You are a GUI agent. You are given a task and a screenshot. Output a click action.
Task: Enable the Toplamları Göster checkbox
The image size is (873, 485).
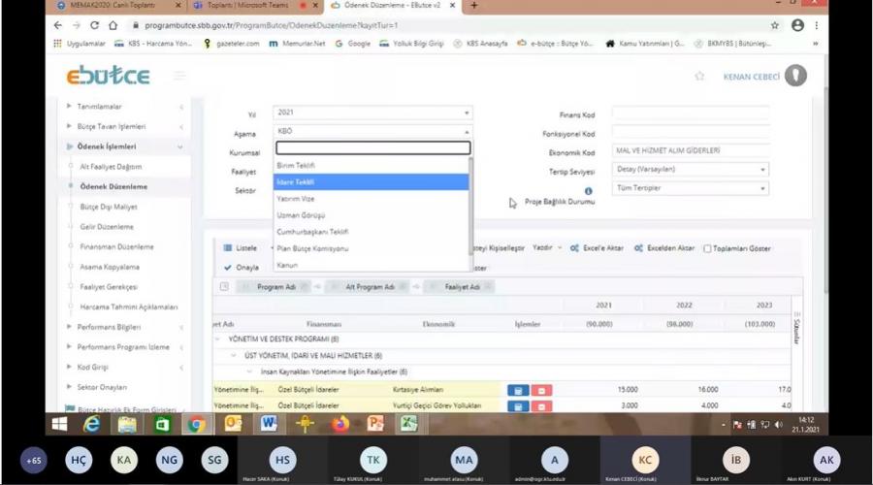(708, 248)
